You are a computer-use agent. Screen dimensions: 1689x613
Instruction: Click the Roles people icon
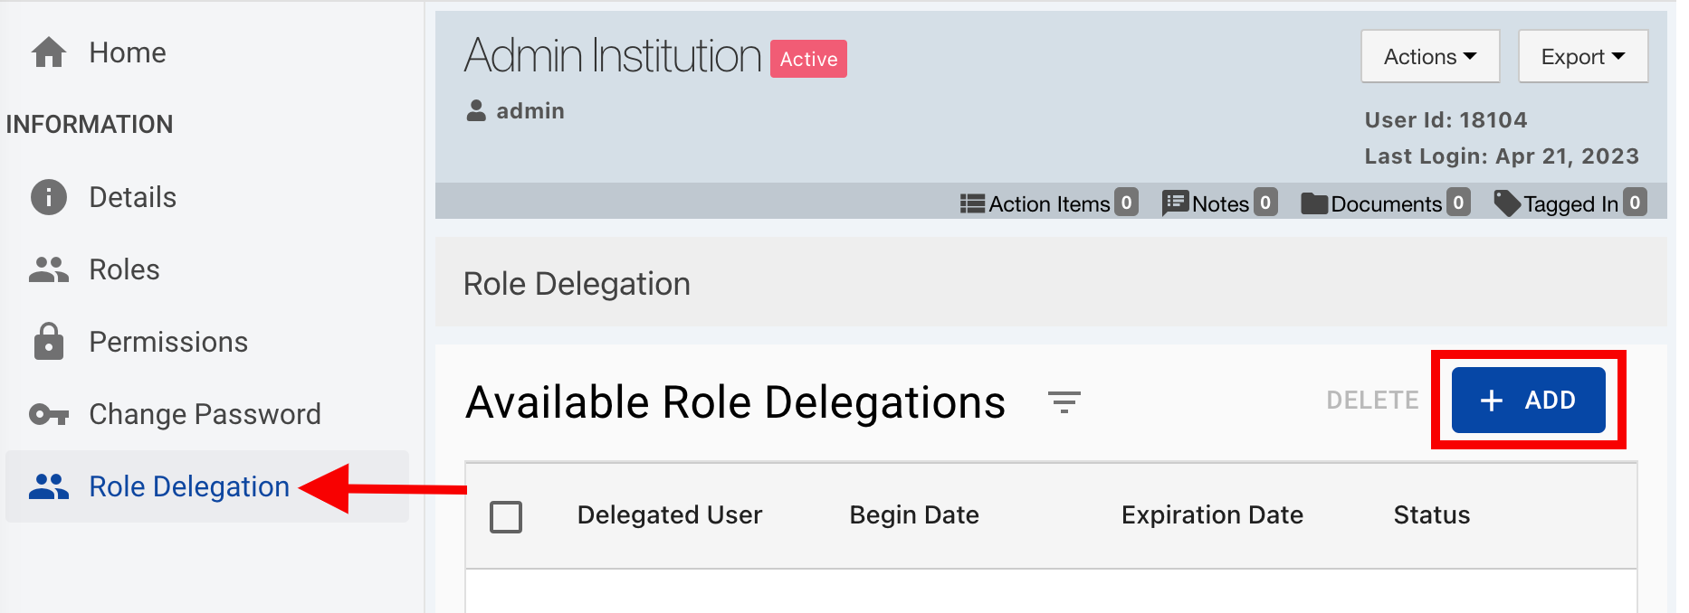[x=49, y=269]
